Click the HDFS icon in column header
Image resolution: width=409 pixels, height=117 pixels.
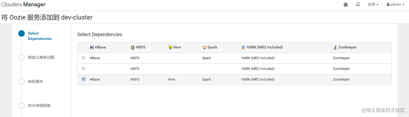pyautogui.click(x=133, y=47)
